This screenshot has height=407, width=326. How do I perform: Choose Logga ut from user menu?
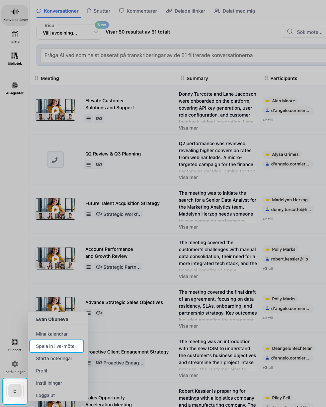click(45, 395)
